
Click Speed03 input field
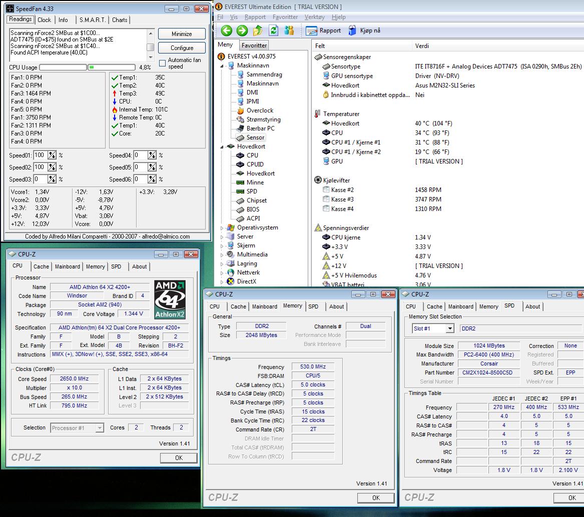[x=40, y=179]
